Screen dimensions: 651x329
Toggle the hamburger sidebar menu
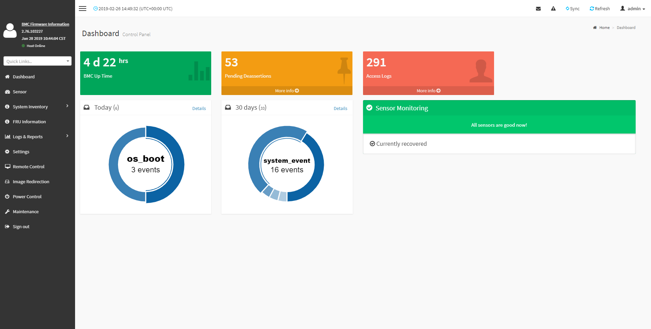(x=83, y=9)
